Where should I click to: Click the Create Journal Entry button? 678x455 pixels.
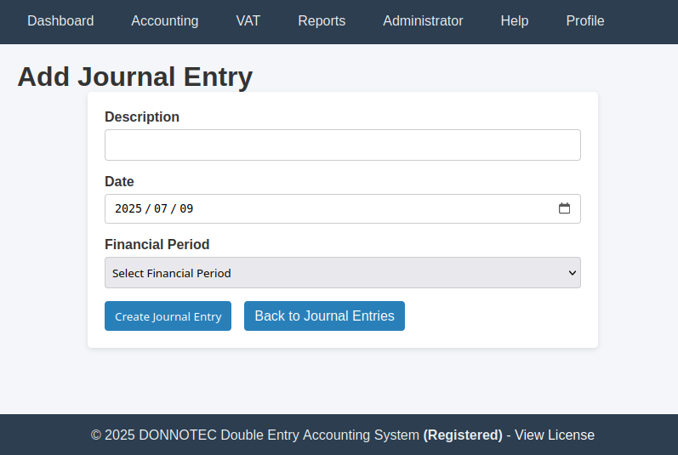pos(168,316)
